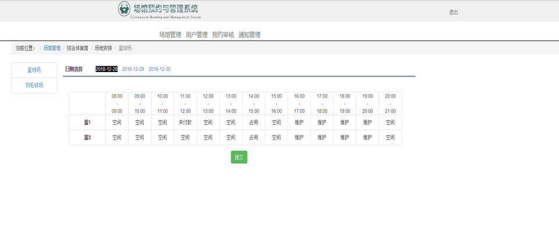Select 篮1 slot at 12:00 (空闲)

tap(208, 122)
